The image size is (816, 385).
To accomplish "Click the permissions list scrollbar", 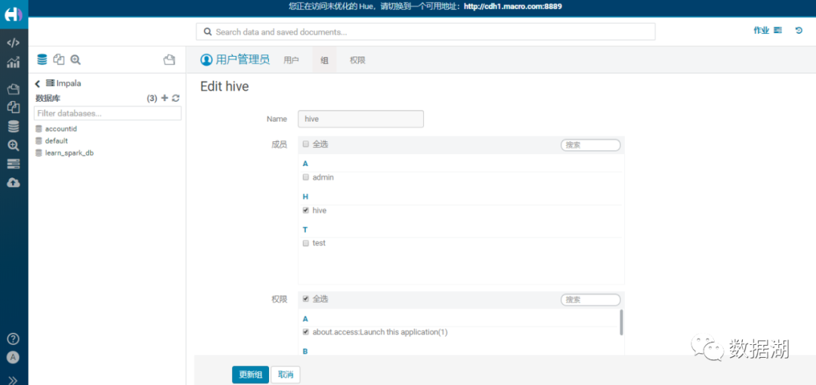I will [621, 322].
